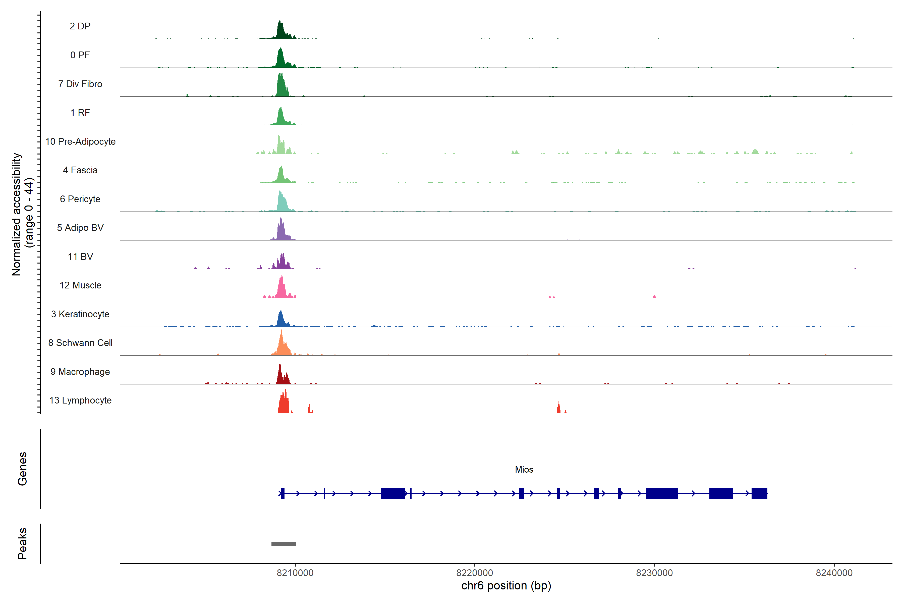Click the pink Muscle accessibility peak
This screenshot has height=603, width=904.
click(x=282, y=289)
